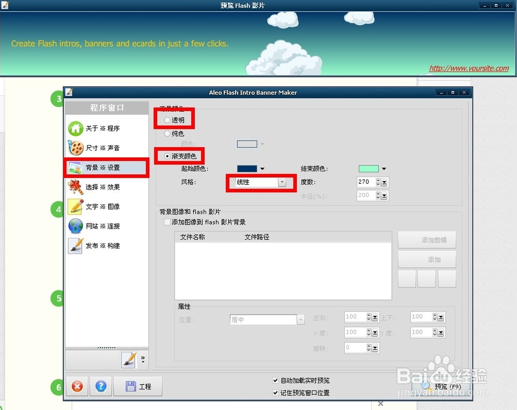
Task: Minimize the Aleo Flash Intro Banner Maker dialog
Action: (x=441, y=92)
